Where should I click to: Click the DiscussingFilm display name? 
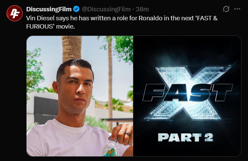49,9
